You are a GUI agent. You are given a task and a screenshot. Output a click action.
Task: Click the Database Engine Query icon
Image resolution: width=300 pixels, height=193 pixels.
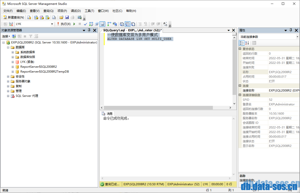coord(29,17)
